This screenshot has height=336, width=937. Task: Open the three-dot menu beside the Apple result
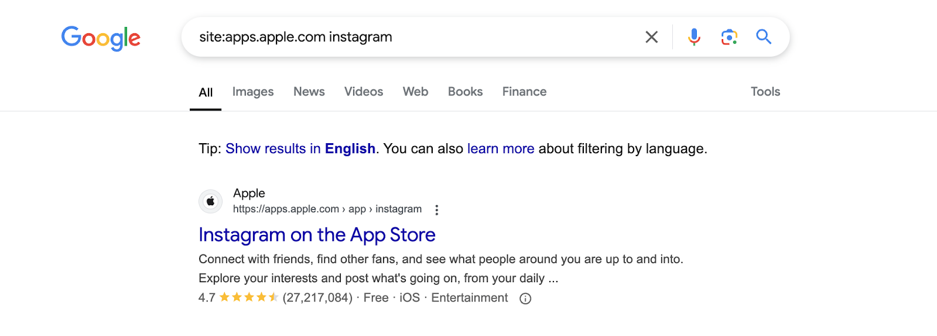pyautogui.click(x=436, y=210)
